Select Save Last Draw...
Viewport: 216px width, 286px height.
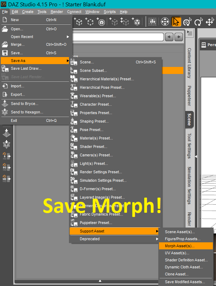36,68
